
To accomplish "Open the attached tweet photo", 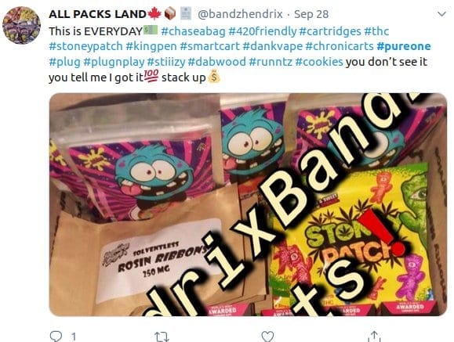I will (x=248, y=204).
